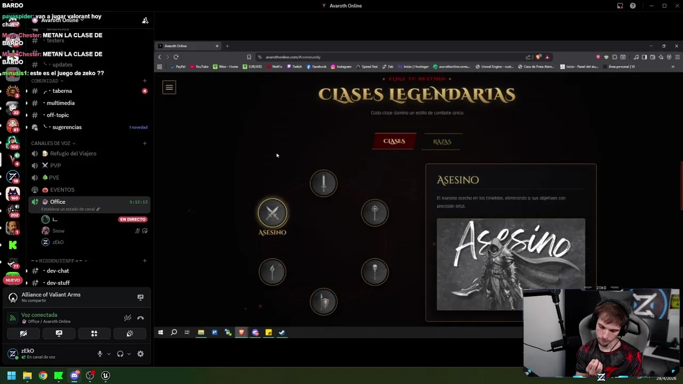Deafen Discord headphones
The width and height of the screenshot is (683, 384).
point(120,354)
